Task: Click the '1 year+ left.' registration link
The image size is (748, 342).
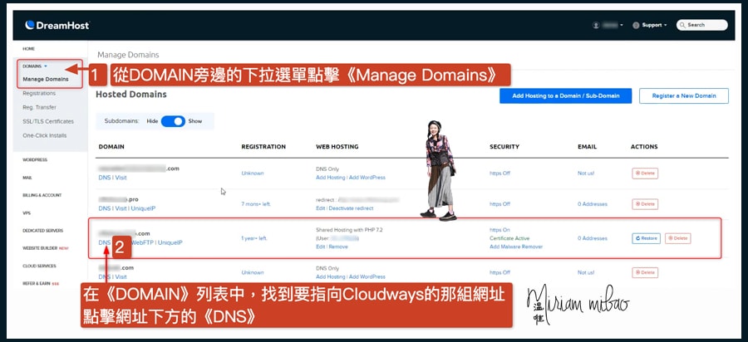Action: tap(254, 238)
